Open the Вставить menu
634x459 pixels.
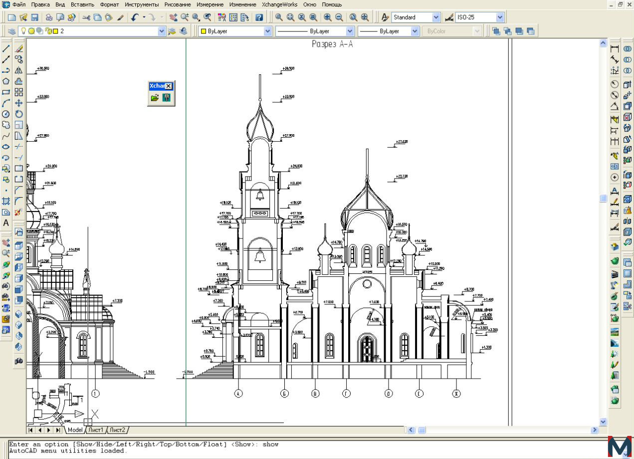(83, 4)
